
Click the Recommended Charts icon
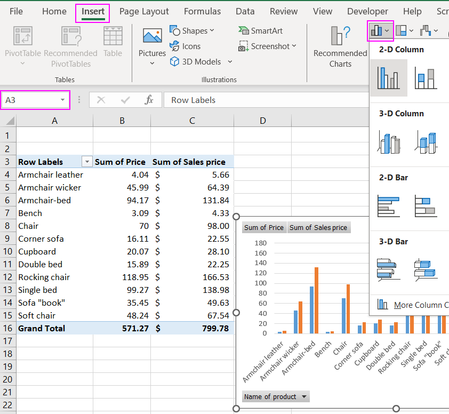340,36
